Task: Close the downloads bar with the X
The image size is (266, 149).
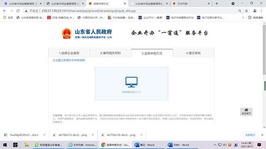Action: (262, 135)
